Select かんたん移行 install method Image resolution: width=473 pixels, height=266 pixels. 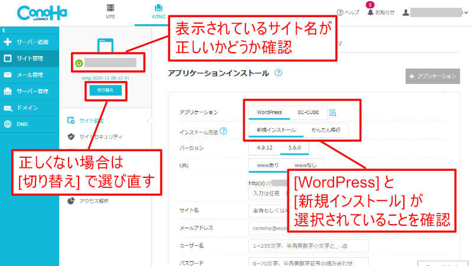click(326, 130)
